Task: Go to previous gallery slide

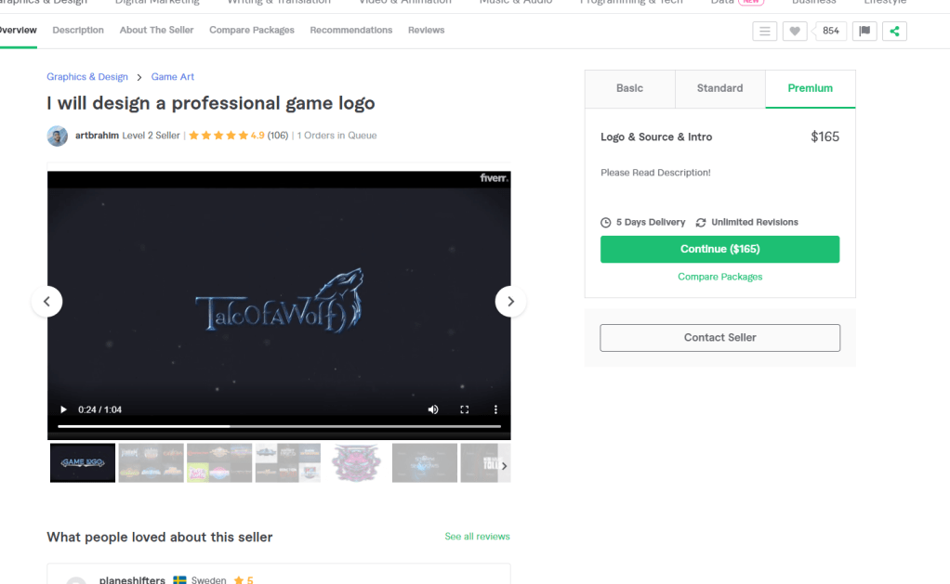Action: point(47,301)
